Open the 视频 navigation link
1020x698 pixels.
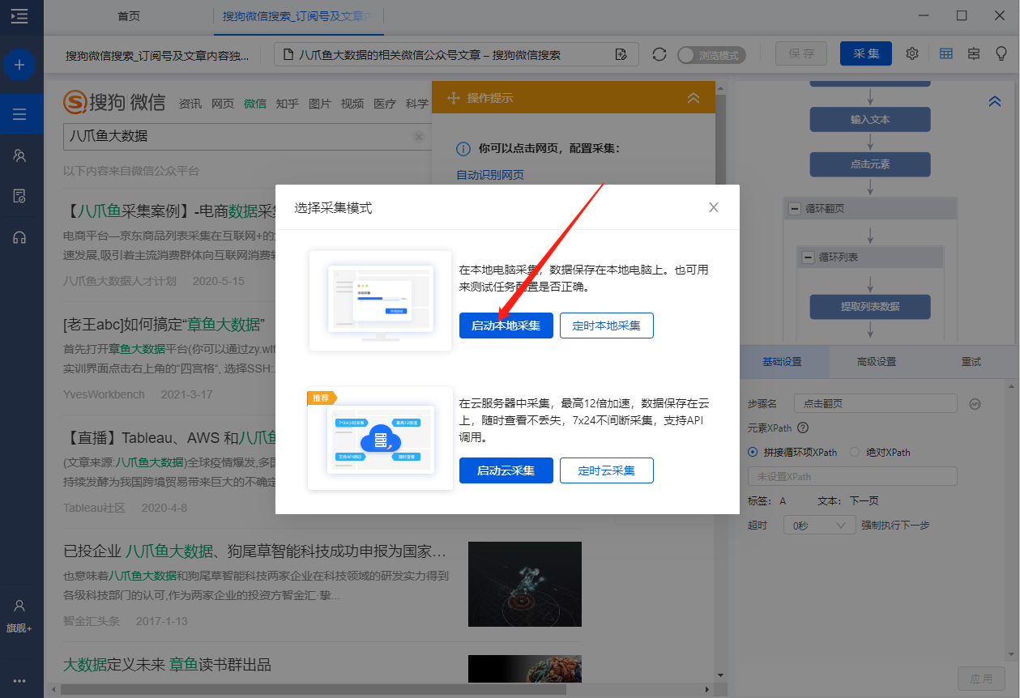click(352, 104)
